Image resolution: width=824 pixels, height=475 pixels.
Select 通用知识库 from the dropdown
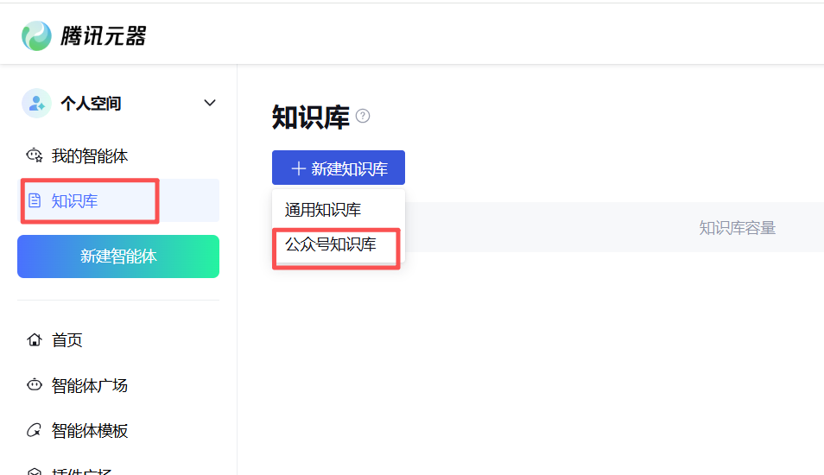click(323, 210)
